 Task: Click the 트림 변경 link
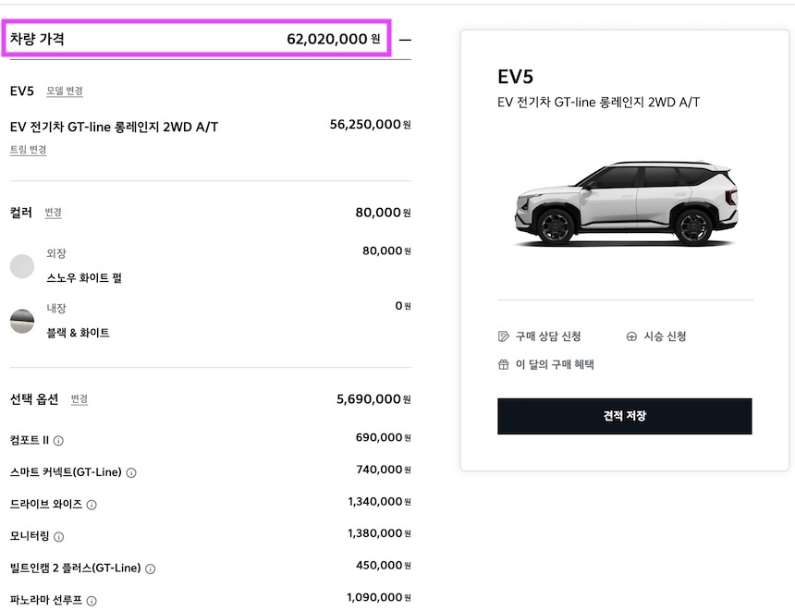[29, 149]
